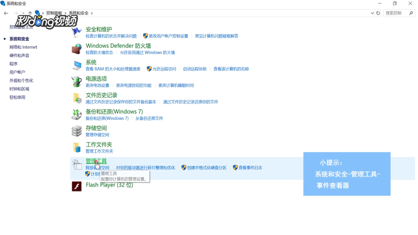Click the Power Options battery icon
The width and height of the screenshot is (418, 235).
(77, 82)
